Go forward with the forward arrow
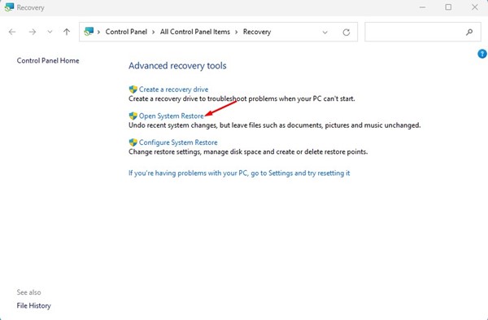 tap(32, 32)
